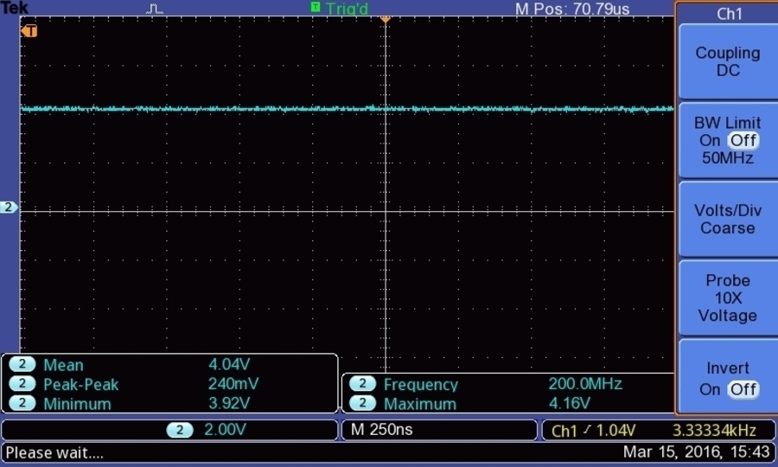Image resolution: width=778 pixels, height=467 pixels.
Task: Click the pulse waveform icon at top
Action: (155, 9)
